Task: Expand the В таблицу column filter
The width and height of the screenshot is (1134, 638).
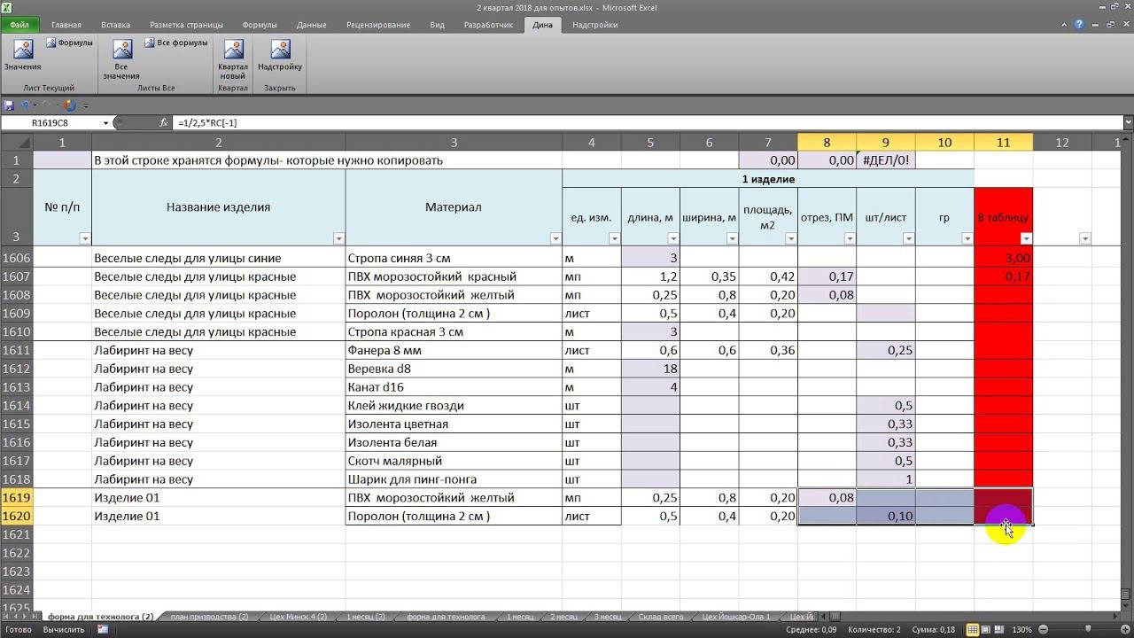Action: click(1026, 238)
